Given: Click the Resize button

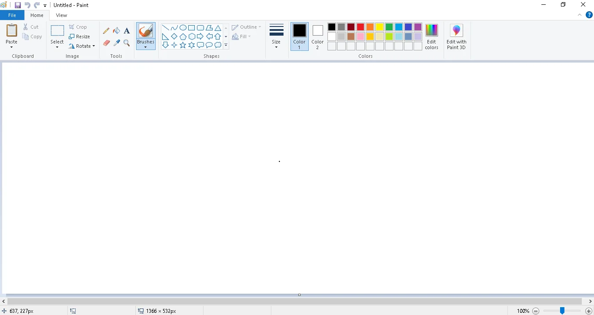Looking at the screenshot, I should (80, 36).
